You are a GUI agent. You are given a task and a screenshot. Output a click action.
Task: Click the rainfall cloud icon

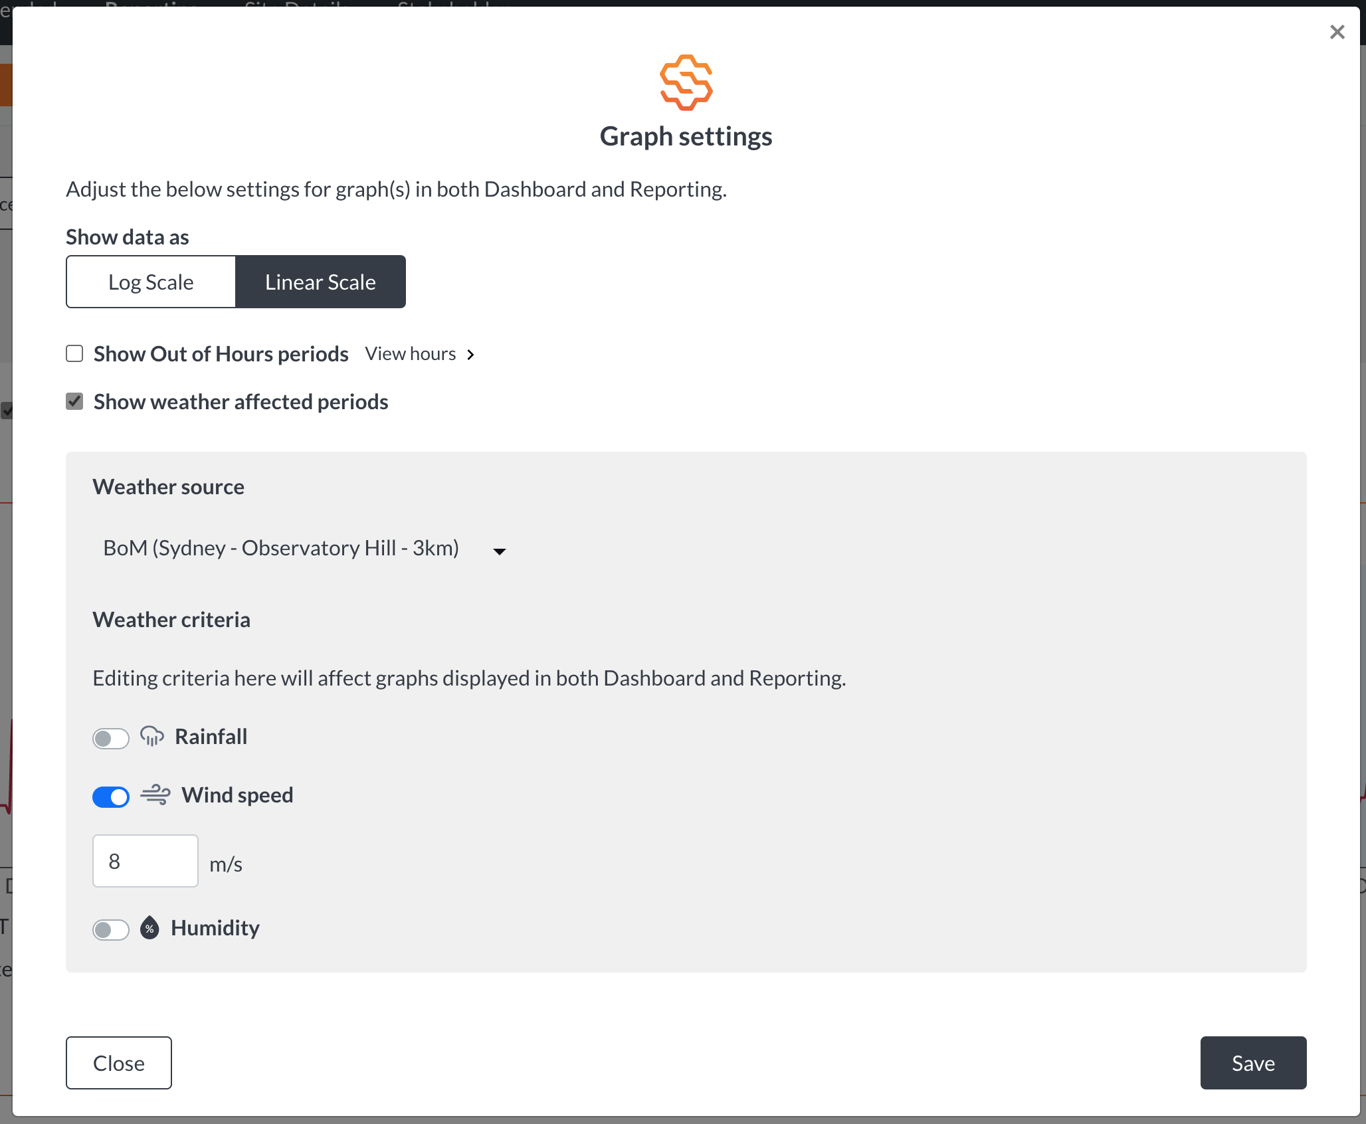[x=151, y=736]
